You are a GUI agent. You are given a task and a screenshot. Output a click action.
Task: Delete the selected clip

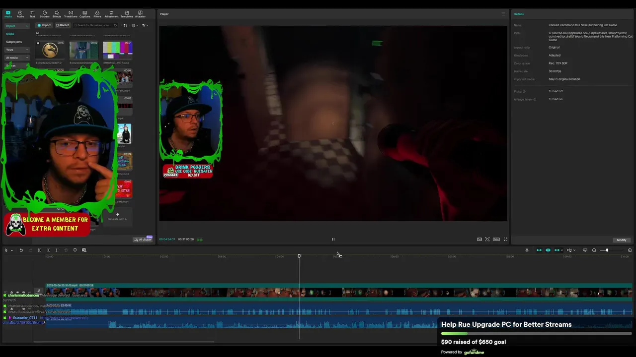66,250
